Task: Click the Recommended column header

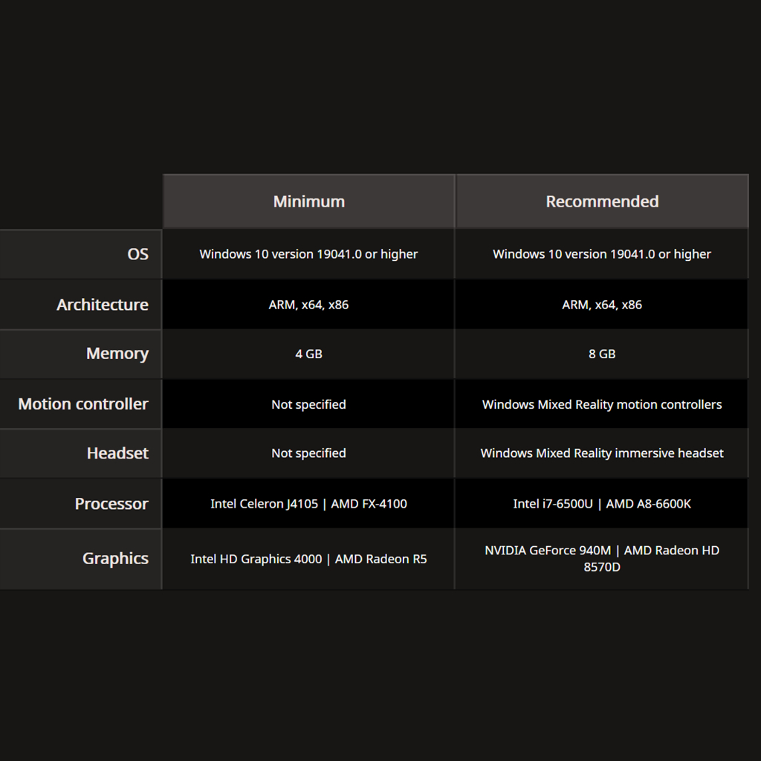Action: [602, 201]
